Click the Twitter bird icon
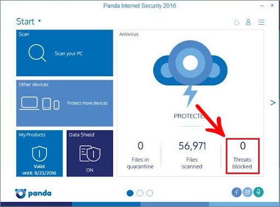 coord(248,192)
